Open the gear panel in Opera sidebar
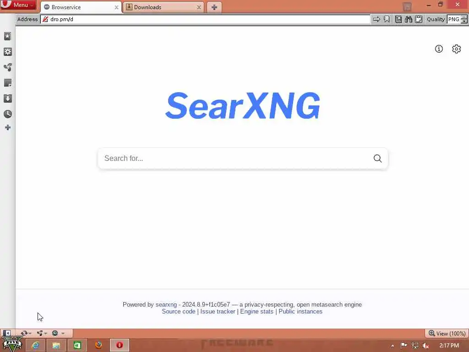This screenshot has height=352, width=469. coord(7,52)
